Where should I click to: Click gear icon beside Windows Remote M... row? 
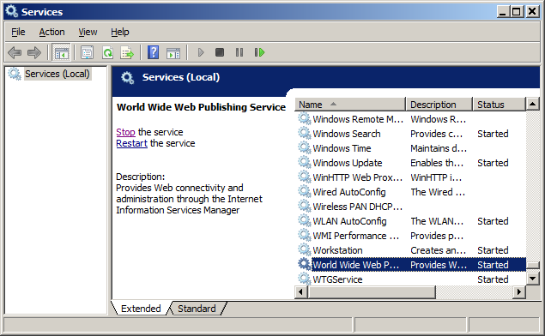[x=304, y=119]
